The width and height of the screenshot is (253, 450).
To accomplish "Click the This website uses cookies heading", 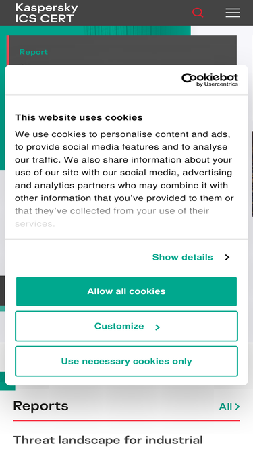I will [x=79, y=117].
